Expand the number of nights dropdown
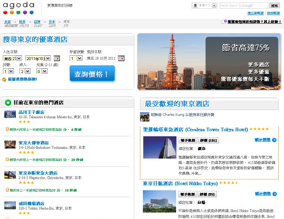 point(76,58)
